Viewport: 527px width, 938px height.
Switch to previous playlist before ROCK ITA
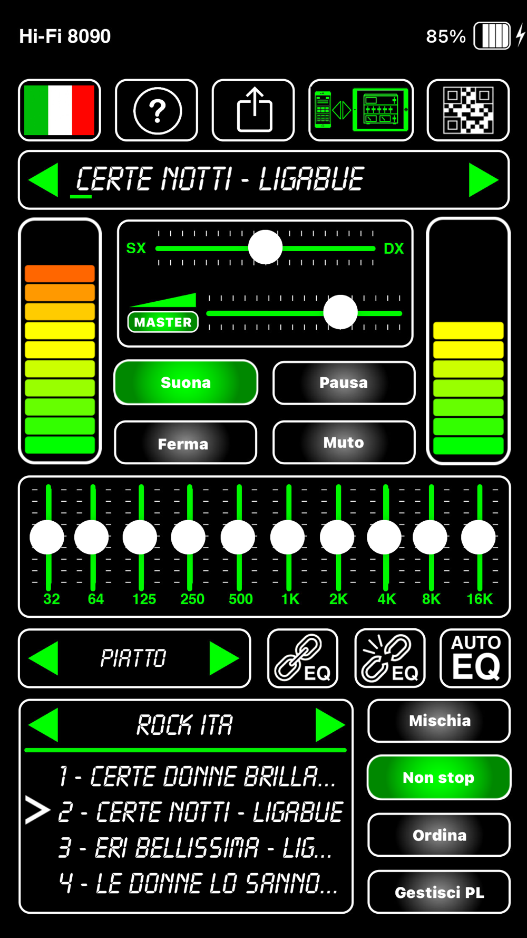[43, 725]
